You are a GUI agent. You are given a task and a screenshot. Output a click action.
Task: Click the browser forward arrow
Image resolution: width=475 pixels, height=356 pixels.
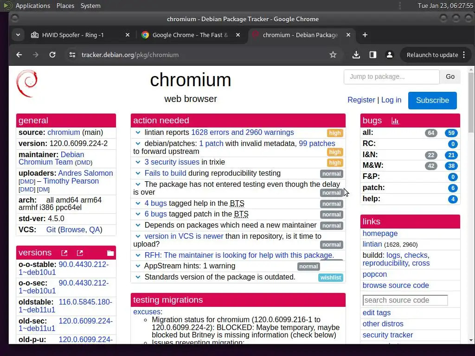[x=35, y=55]
